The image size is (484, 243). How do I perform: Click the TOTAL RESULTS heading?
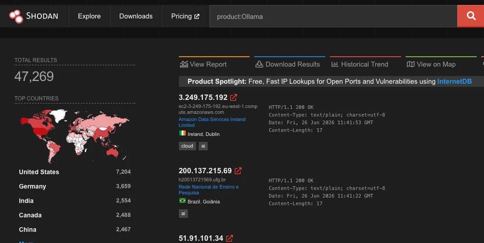(36, 60)
